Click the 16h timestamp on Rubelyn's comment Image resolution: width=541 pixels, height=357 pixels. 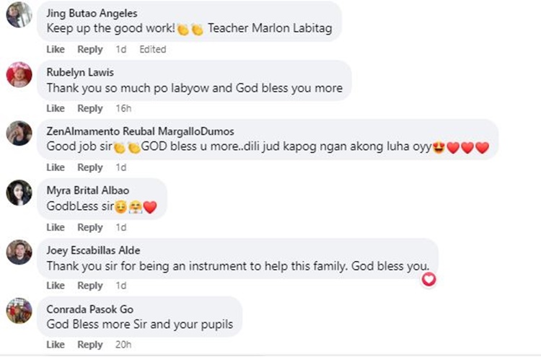pos(123,109)
